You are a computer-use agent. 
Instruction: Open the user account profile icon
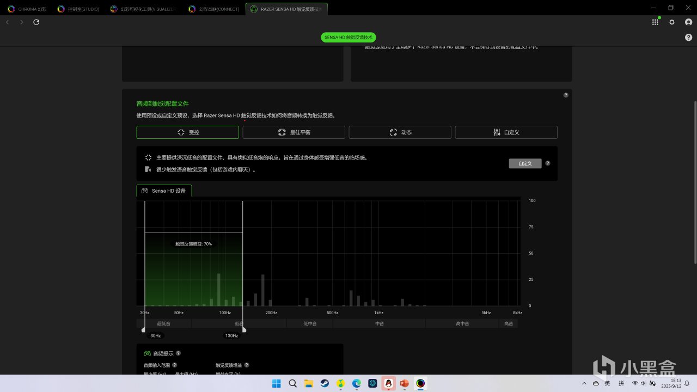coord(688,22)
